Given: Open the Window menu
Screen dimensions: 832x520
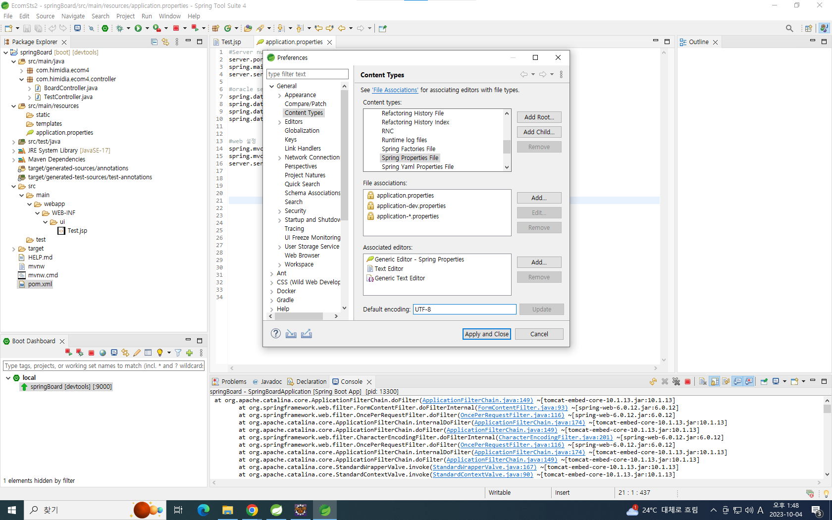Looking at the screenshot, I should 170,16.
